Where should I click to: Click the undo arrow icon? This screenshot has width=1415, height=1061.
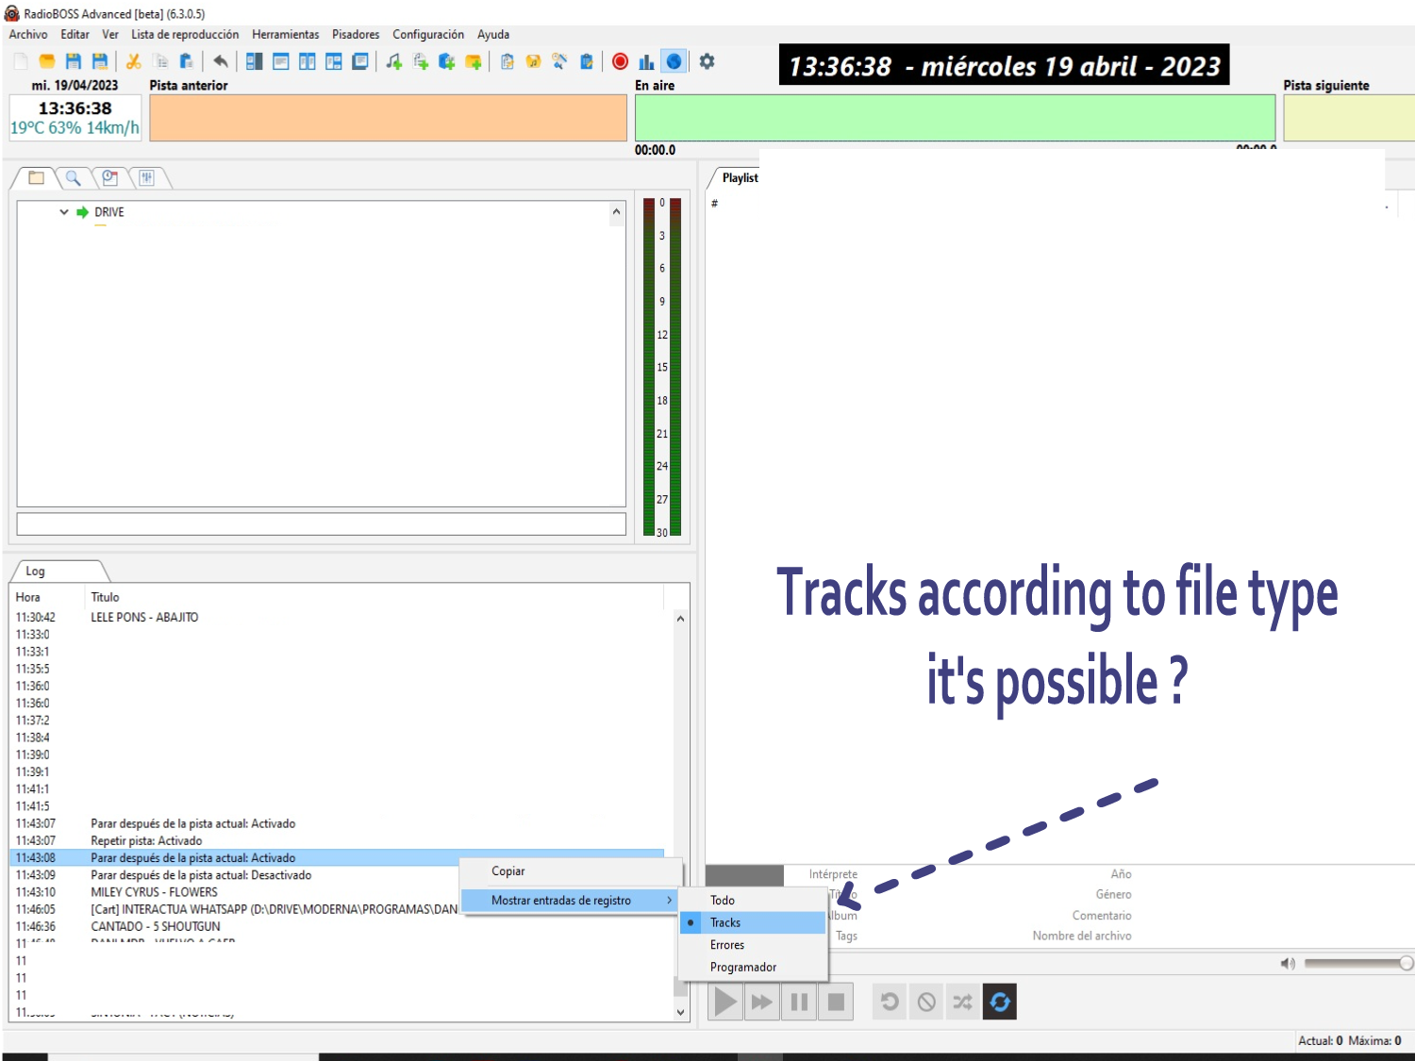220,61
